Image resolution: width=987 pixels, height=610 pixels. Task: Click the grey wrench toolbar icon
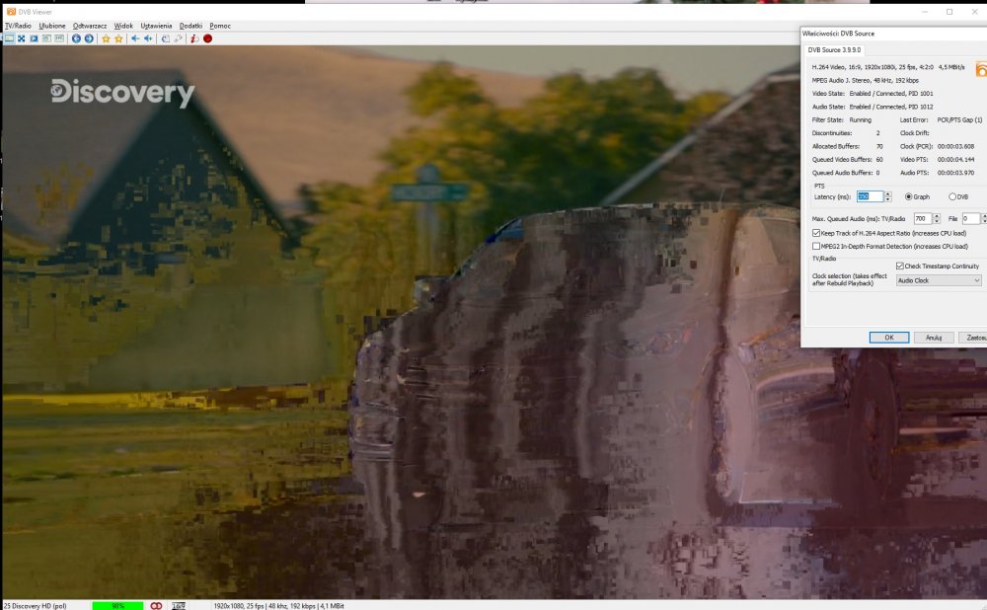coord(178,38)
